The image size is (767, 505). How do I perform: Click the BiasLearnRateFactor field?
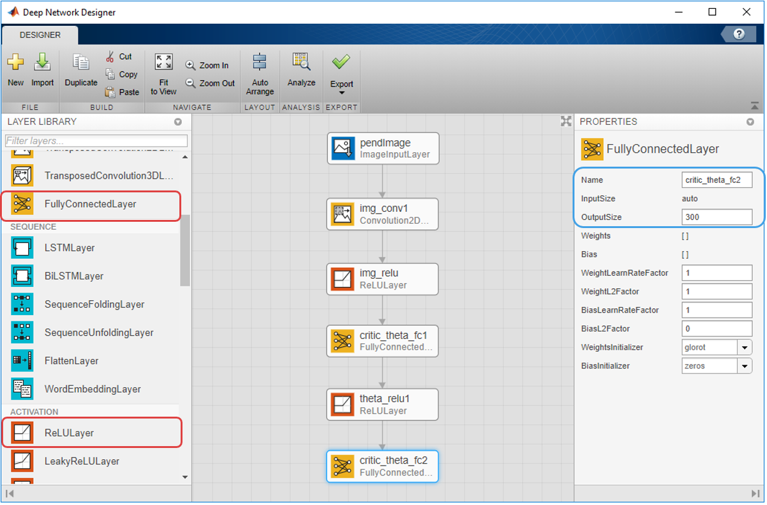[717, 310]
